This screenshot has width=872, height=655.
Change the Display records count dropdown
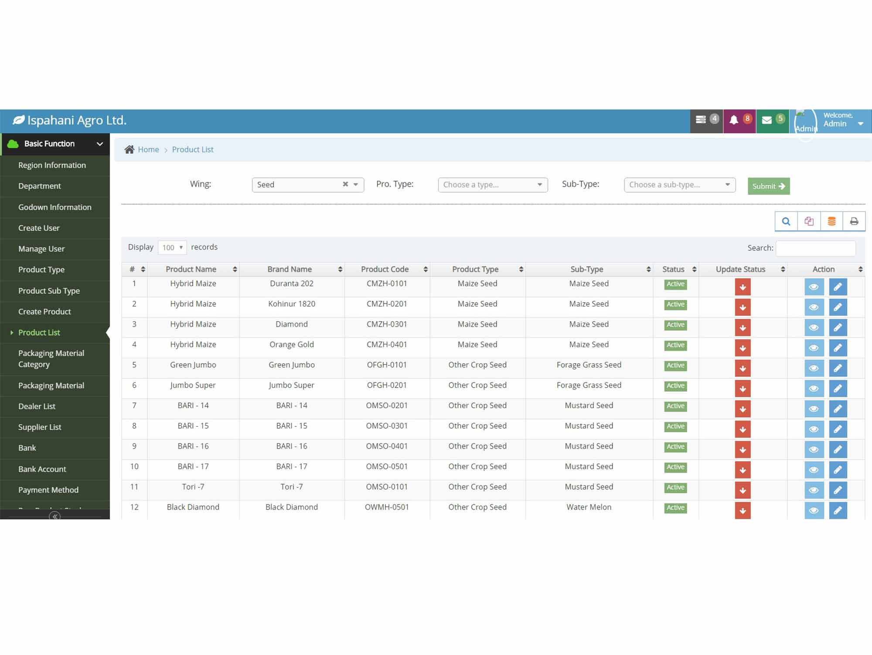click(x=172, y=248)
